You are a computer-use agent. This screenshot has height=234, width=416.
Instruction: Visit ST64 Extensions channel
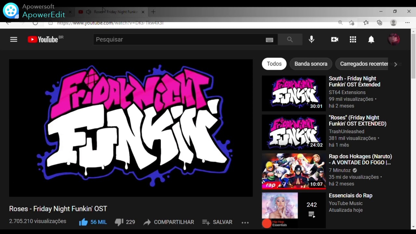click(347, 92)
